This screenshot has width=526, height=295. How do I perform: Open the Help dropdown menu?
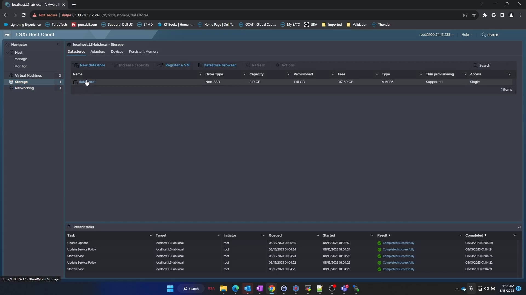coord(467,35)
